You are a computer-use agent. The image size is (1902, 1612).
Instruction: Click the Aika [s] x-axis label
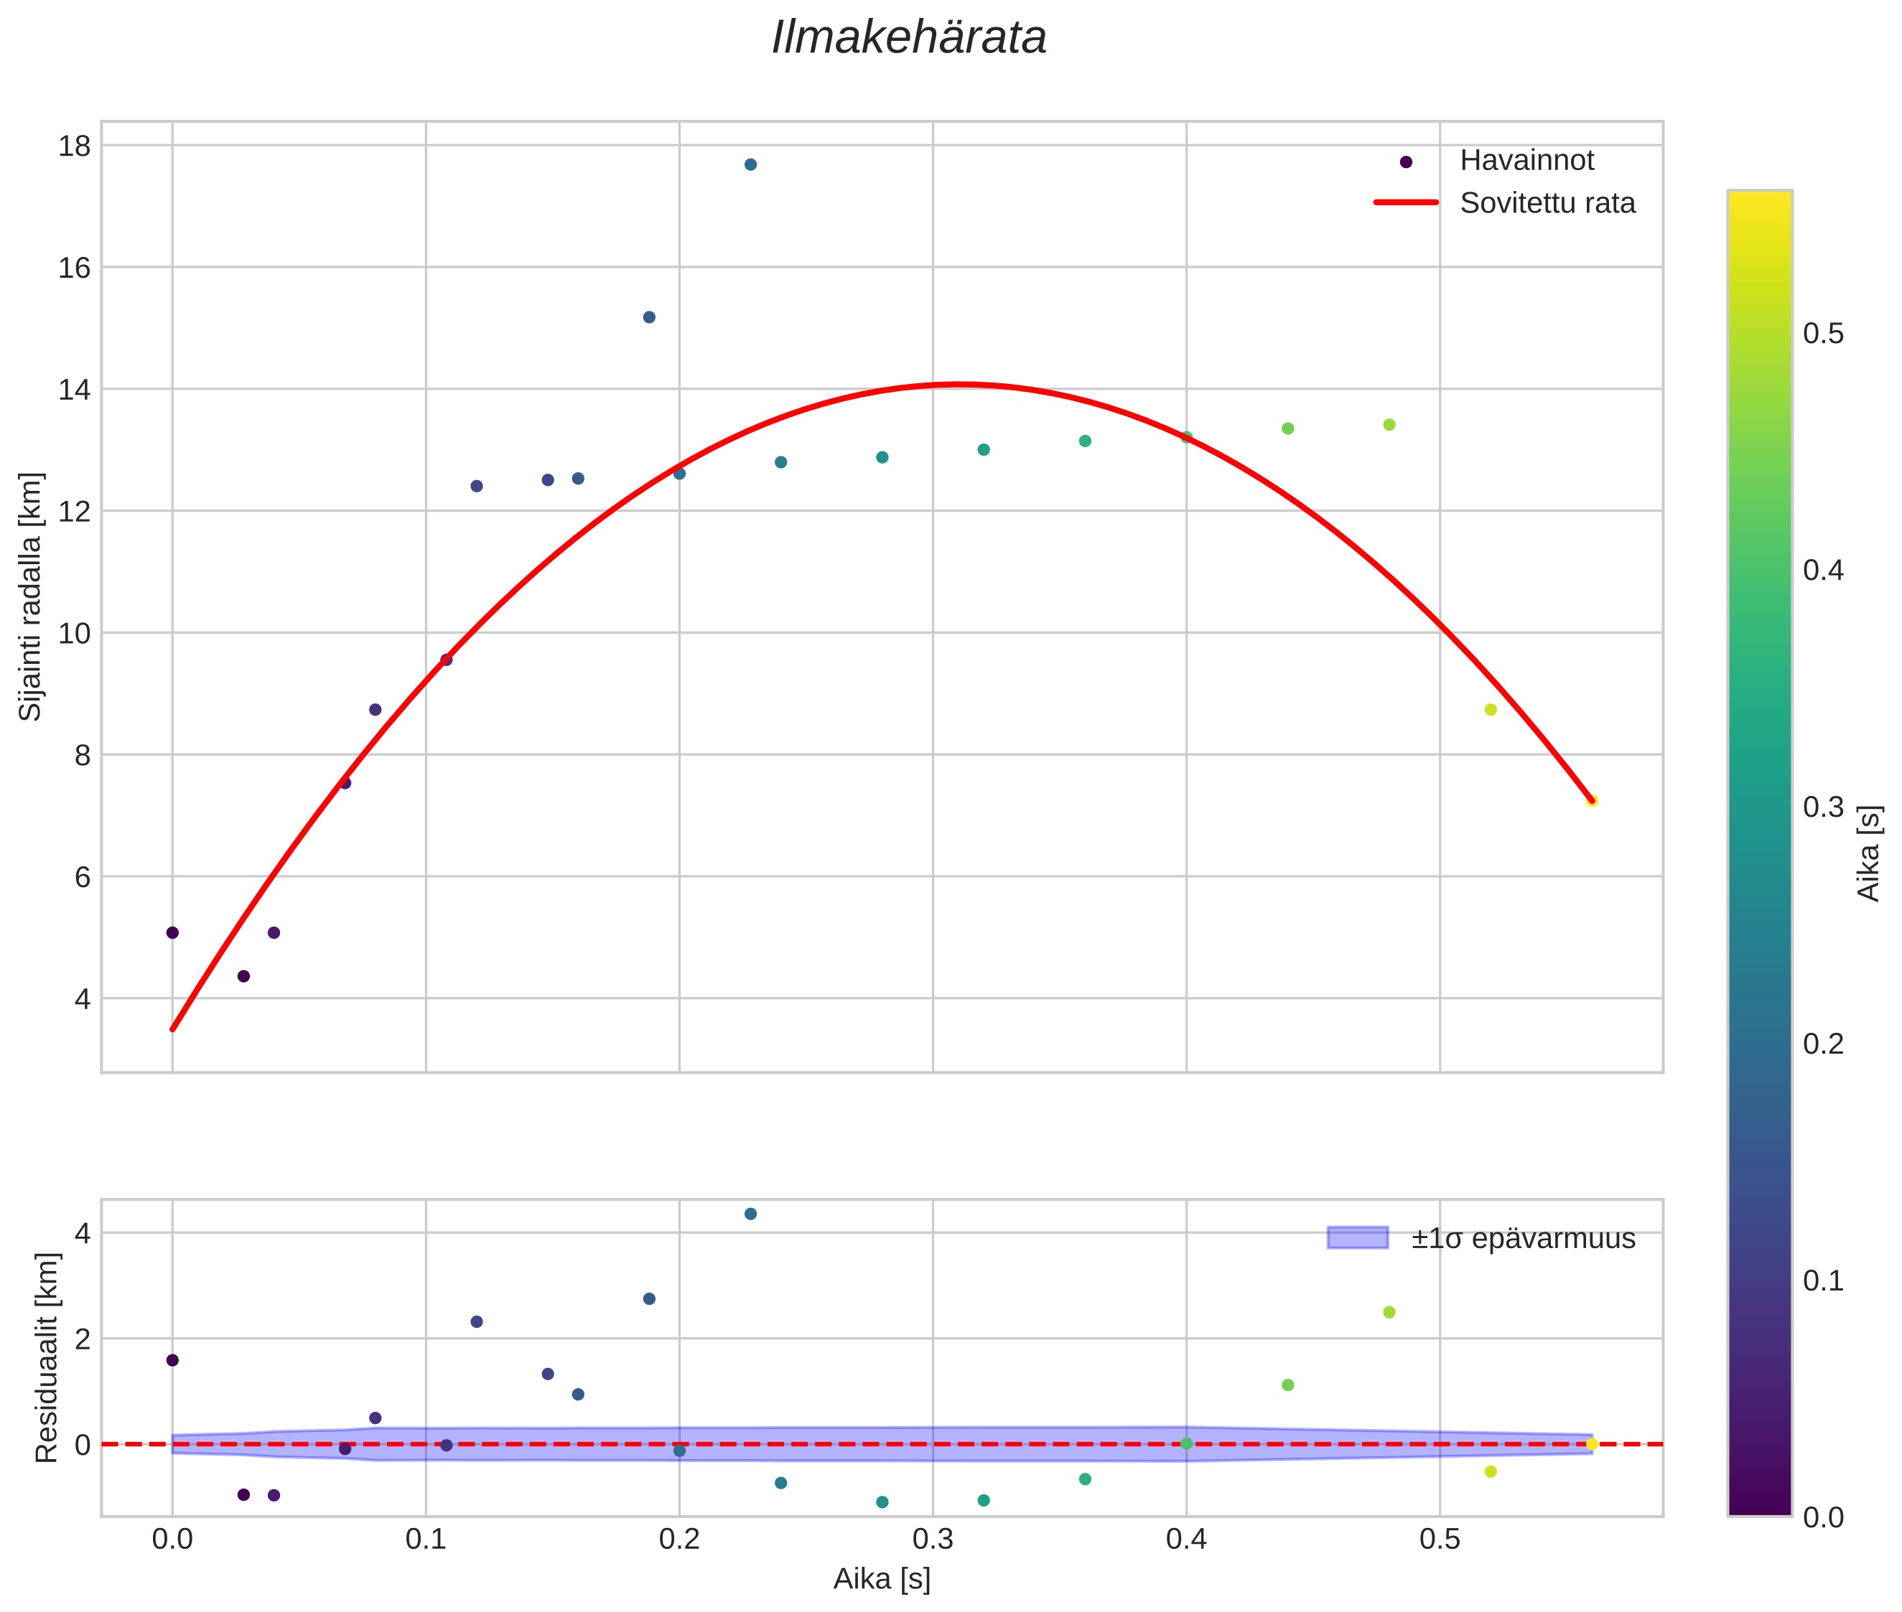[x=881, y=1578]
